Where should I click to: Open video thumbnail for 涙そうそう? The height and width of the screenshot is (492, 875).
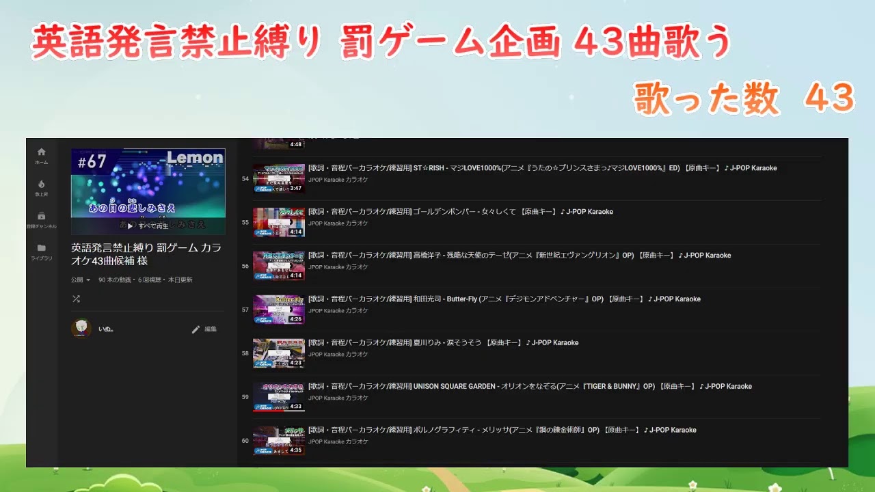pos(279,353)
